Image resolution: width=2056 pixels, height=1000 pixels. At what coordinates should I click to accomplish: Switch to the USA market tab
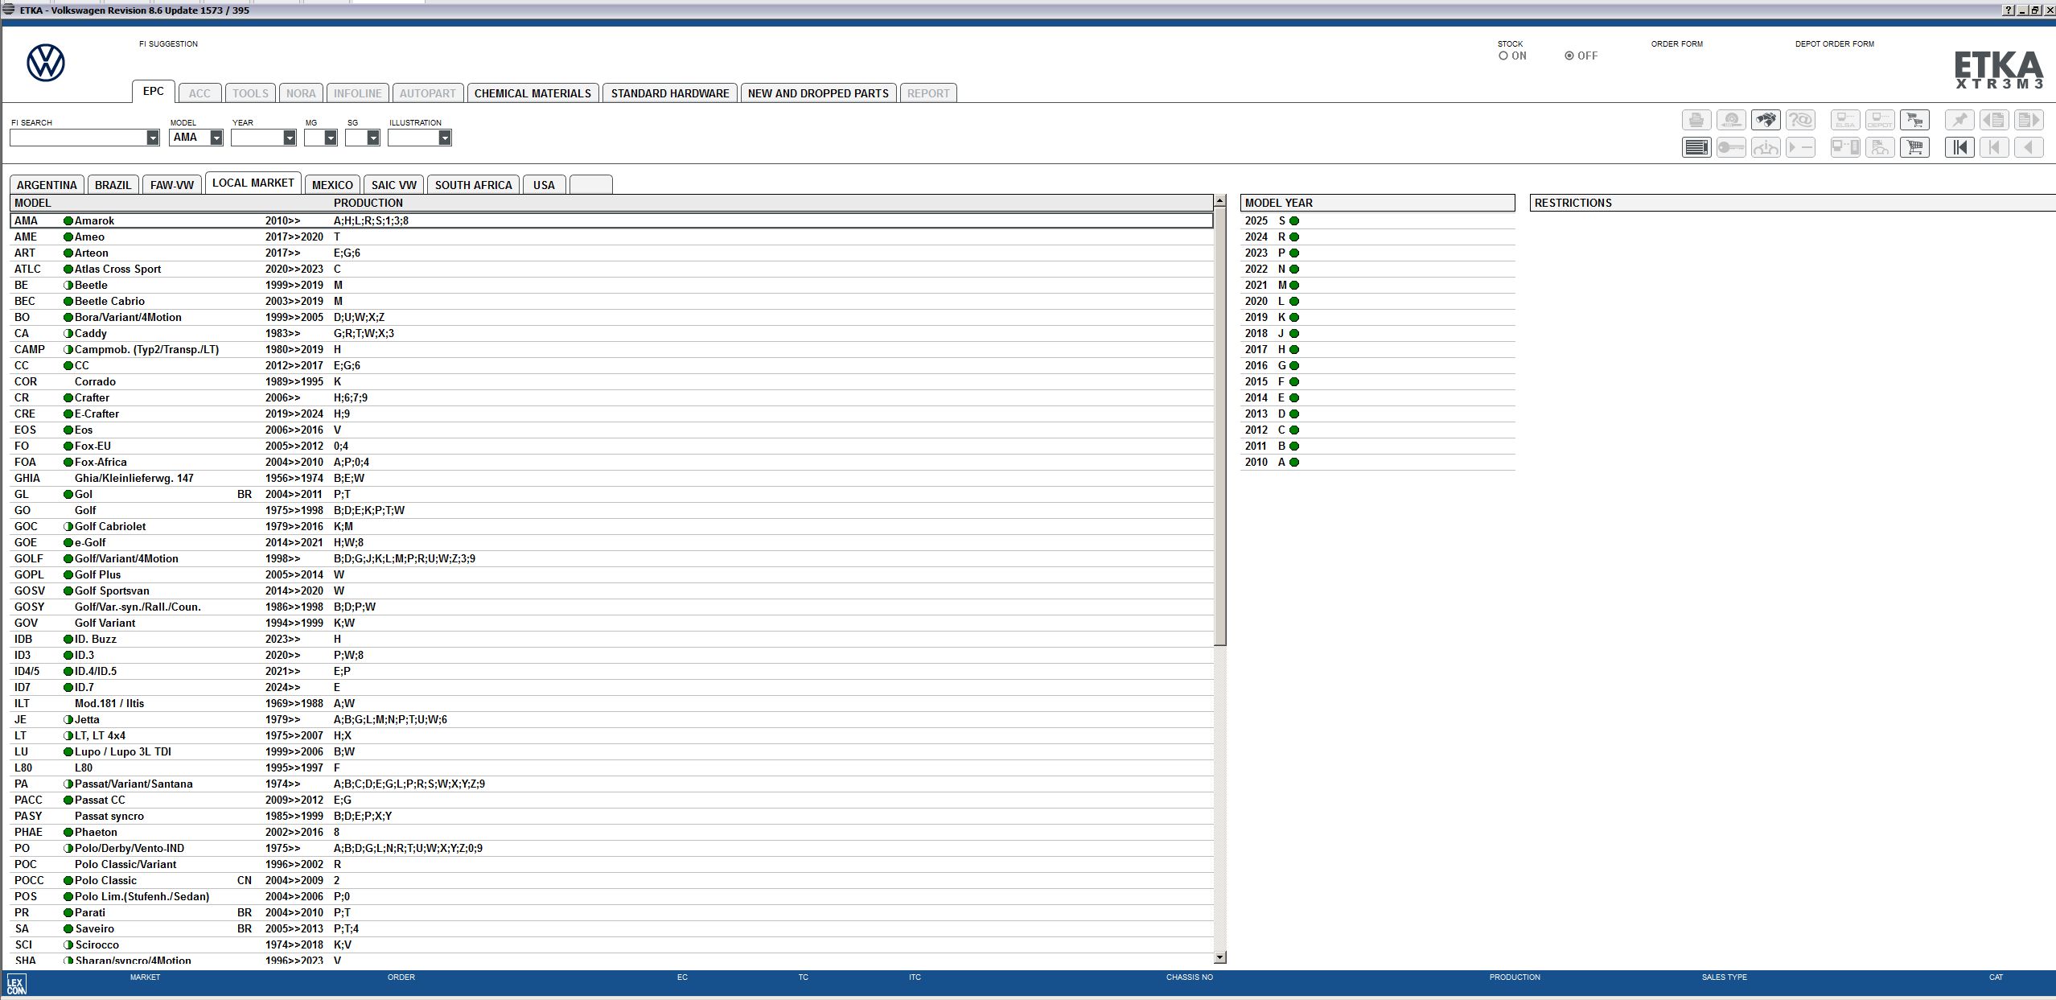coord(544,185)
